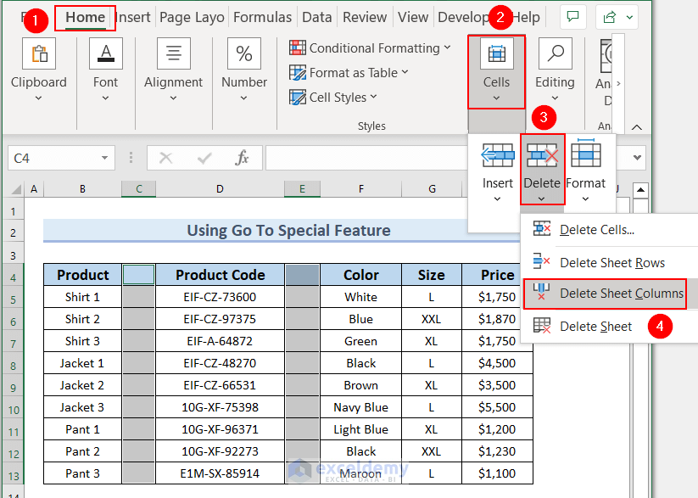Viewport: 698px width, 498px height.
Task: Open the Number format percent icon
Action: click(x=243, y=55)
